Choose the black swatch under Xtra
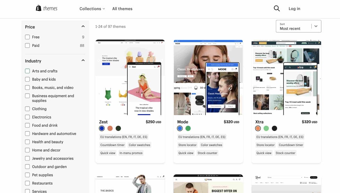 pos(274,128)
